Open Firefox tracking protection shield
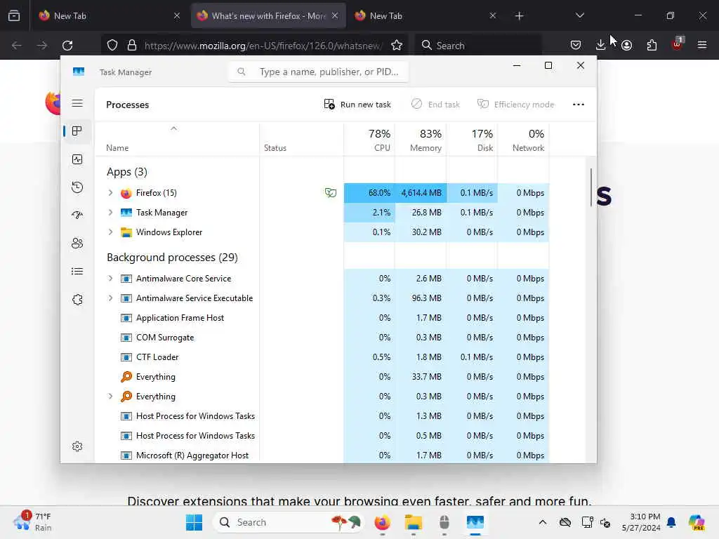Screen dimensions: 719x539 112,46
